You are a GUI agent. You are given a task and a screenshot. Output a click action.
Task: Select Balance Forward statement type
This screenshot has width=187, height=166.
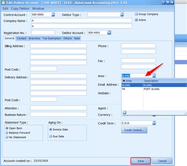click(x=7, y=133)
